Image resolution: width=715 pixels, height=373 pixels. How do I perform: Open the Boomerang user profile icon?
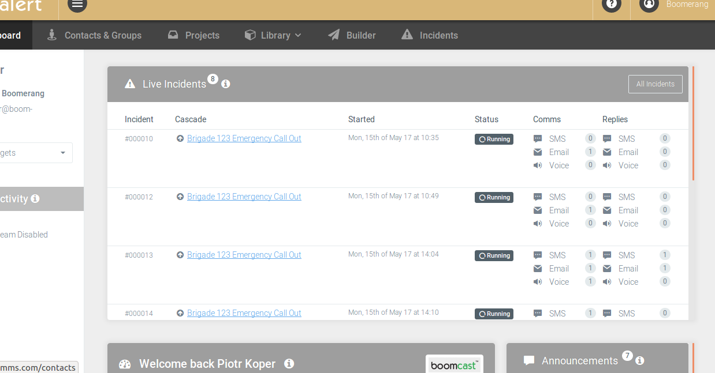click(x=649, y=5)
